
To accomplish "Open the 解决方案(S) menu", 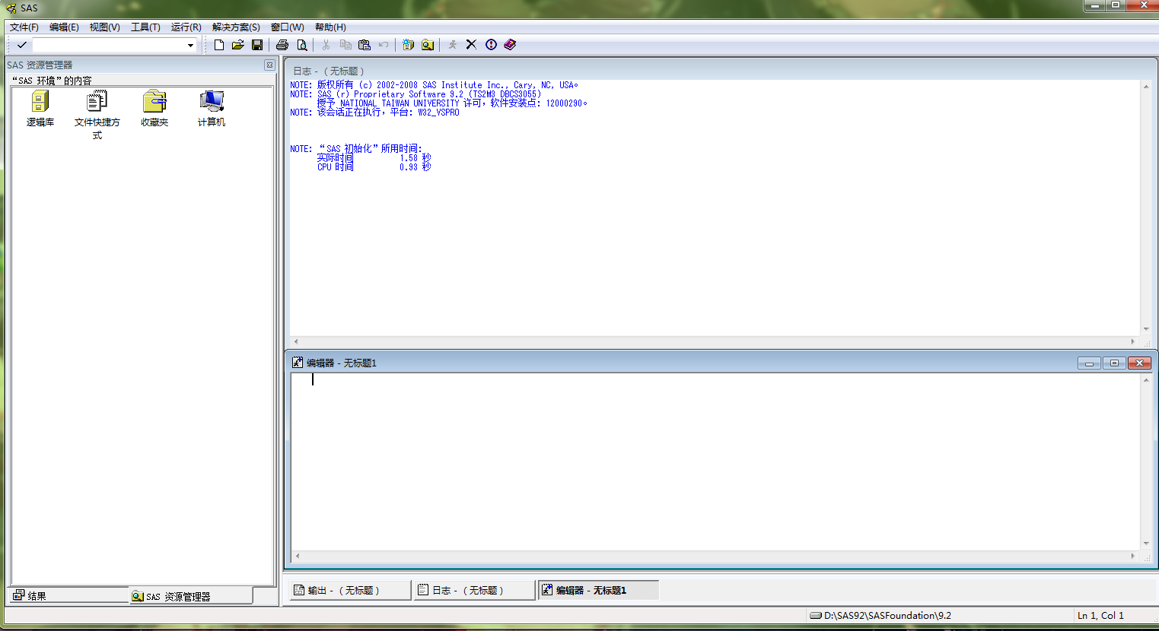I will click(x=236, y=27).
